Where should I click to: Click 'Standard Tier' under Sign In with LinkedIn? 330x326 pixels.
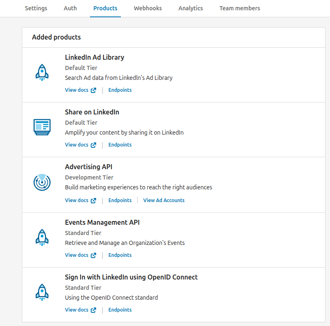click(83, 288)
